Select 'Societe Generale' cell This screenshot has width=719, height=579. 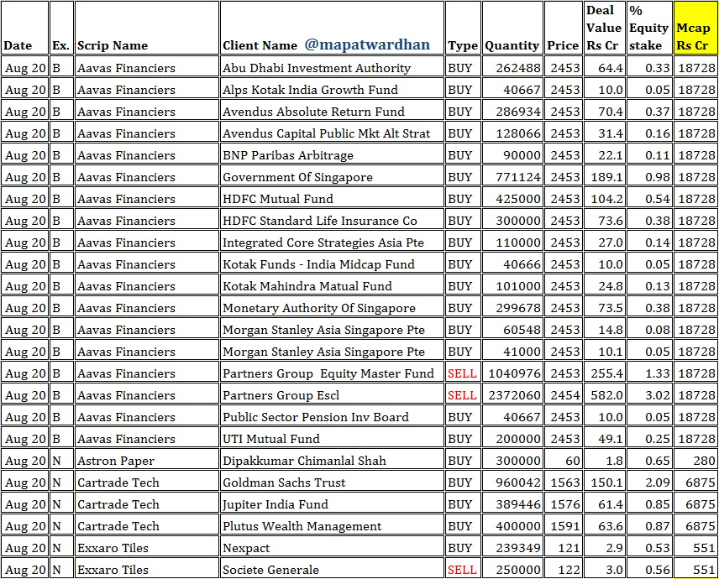(332, 570)
